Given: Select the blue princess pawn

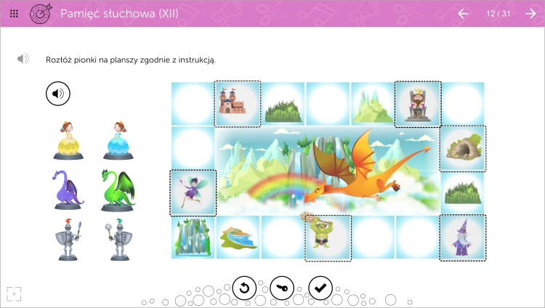Looking at the screenshot, I should pos(118,141).
